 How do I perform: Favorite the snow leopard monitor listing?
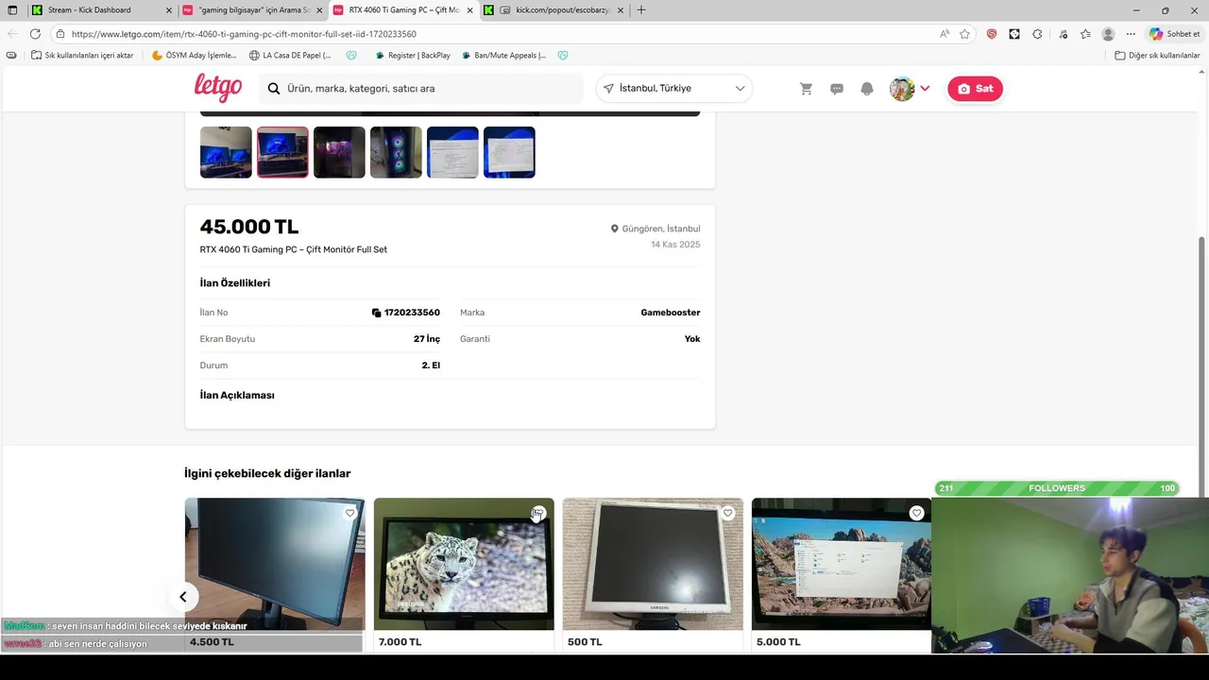(x=538, y=513)
